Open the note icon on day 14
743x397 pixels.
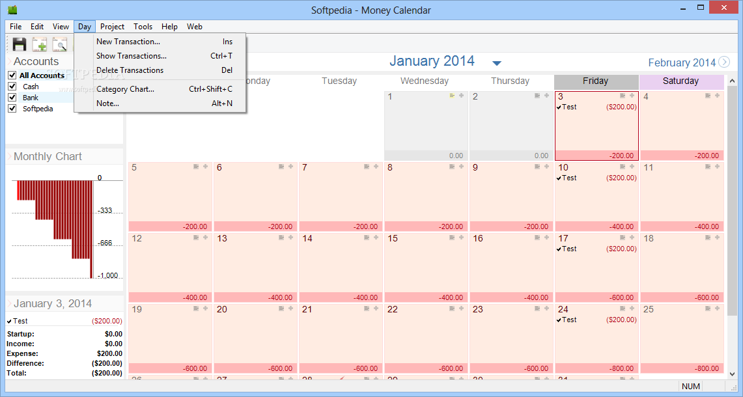click(367, 238)
